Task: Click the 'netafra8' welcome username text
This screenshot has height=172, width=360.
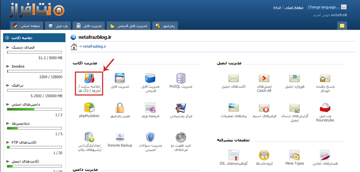Action: click(339, 15)
